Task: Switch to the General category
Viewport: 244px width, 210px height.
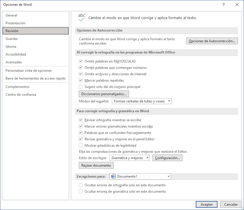Action: pos(11,15)
